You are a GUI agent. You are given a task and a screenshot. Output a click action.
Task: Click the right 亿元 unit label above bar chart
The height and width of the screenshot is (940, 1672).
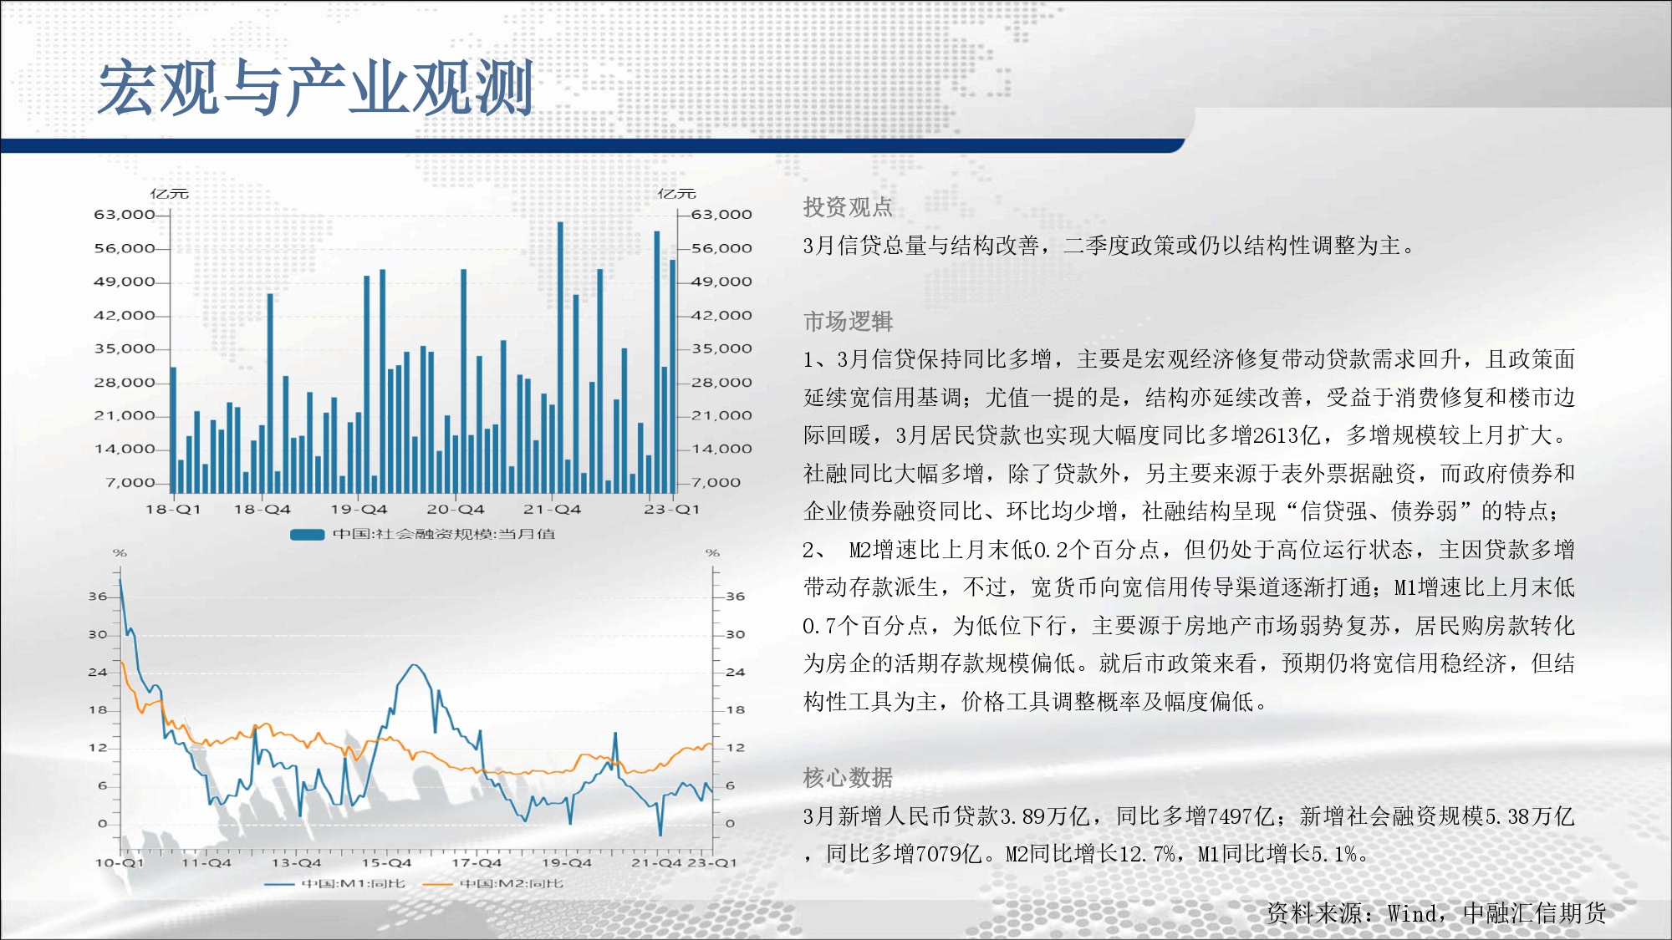pyautogui.click(x=676, y=194)
